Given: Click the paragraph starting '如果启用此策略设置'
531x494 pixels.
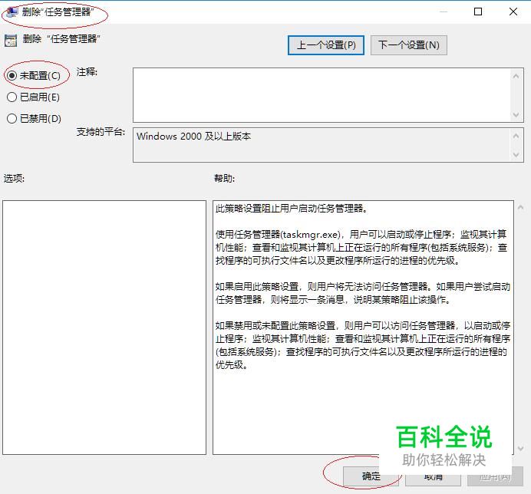Looking at the screenshot, I should pyautogui.click(x=363, y=293).
